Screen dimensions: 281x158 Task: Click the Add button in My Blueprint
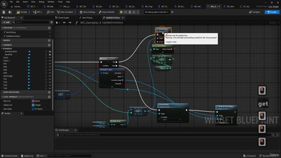pos(6,22)
